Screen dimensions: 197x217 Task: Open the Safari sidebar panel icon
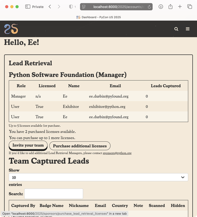click(28, 7)
